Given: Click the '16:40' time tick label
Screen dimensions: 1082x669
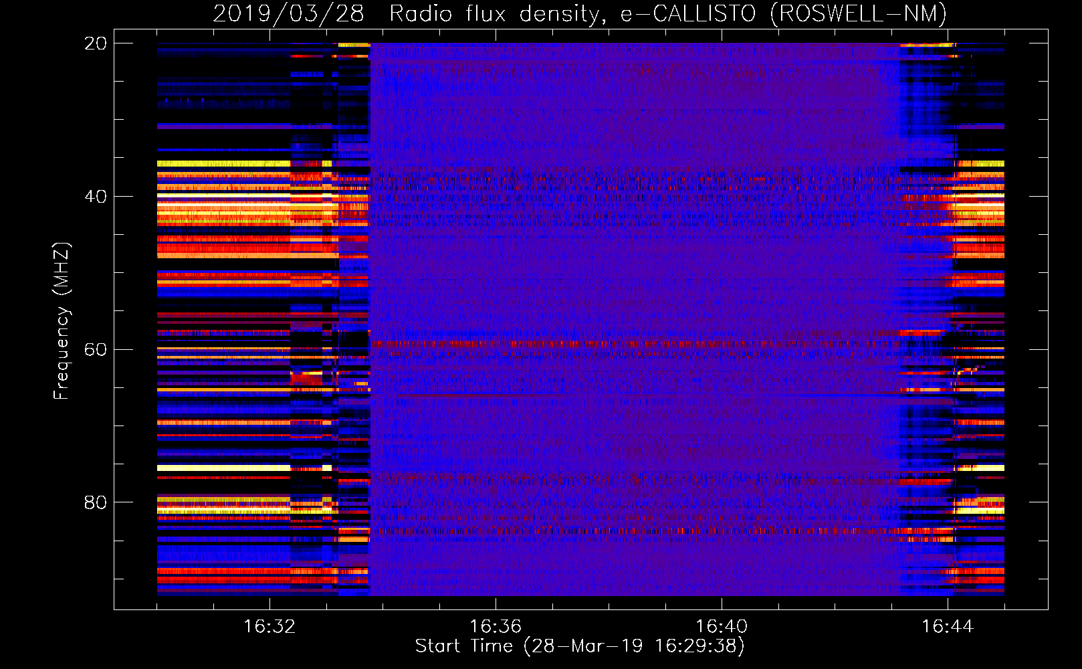Looking at the screenshot, I should pyautogui.click(x=722, y=627).
